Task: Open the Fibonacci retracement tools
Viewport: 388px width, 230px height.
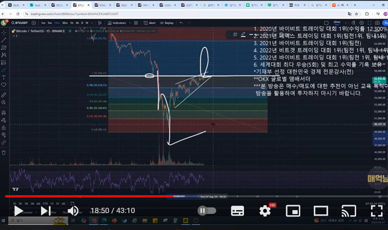Action: point(4,47)
